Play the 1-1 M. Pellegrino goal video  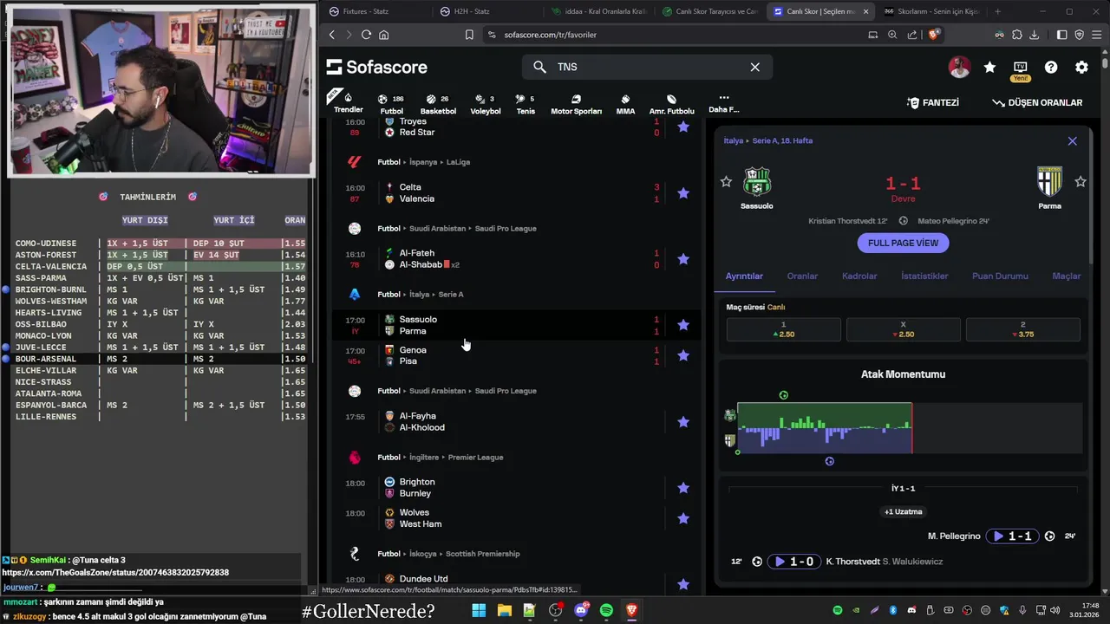click(x=1012, y=536)
